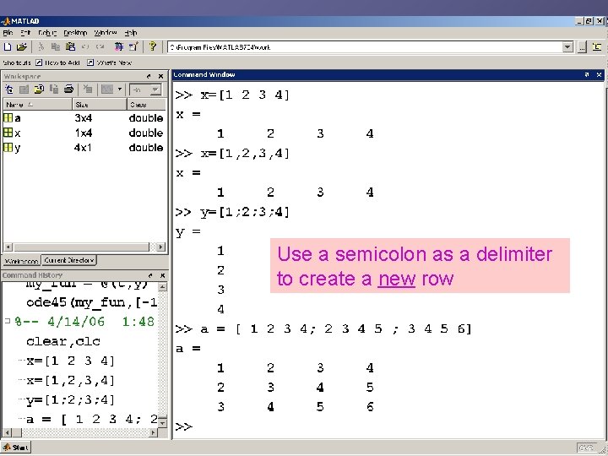Select 'x=[1 2 3 4]' in Command History
The image size is (608, 456).
tap(71, 361)
